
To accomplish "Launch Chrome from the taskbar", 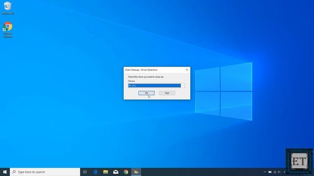I will (126, 172).
